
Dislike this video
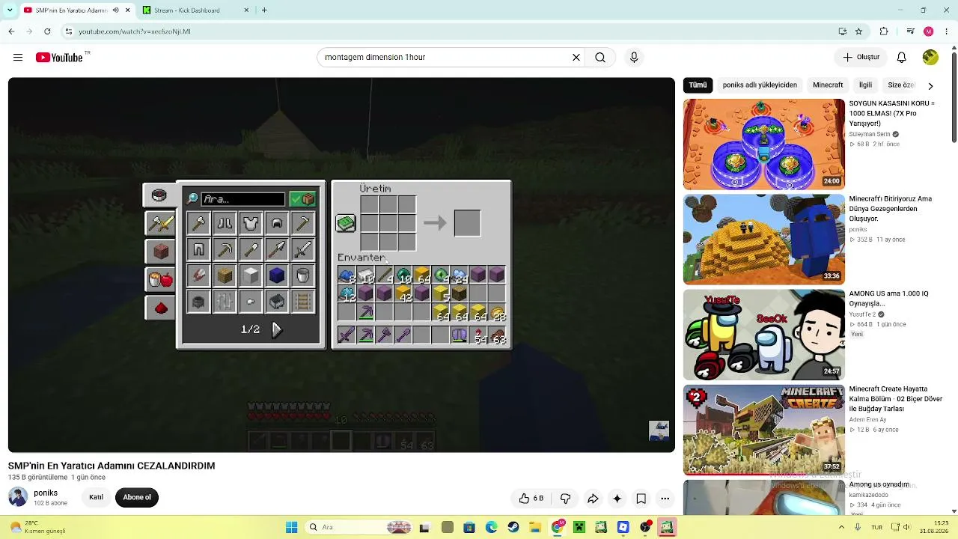(566, 499)
